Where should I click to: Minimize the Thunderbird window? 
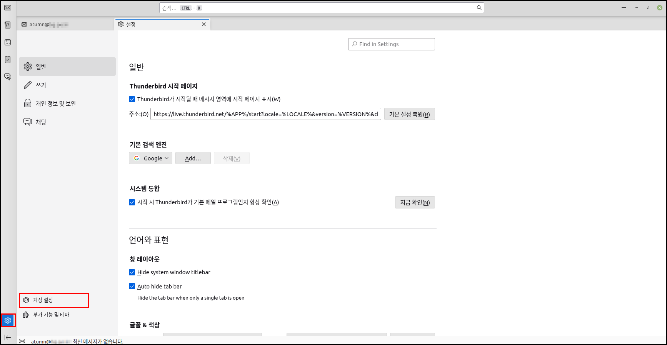[x=637, y=8]
